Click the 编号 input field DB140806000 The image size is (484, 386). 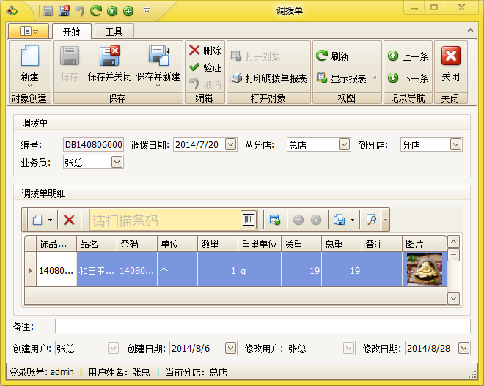tap(94, 144)
